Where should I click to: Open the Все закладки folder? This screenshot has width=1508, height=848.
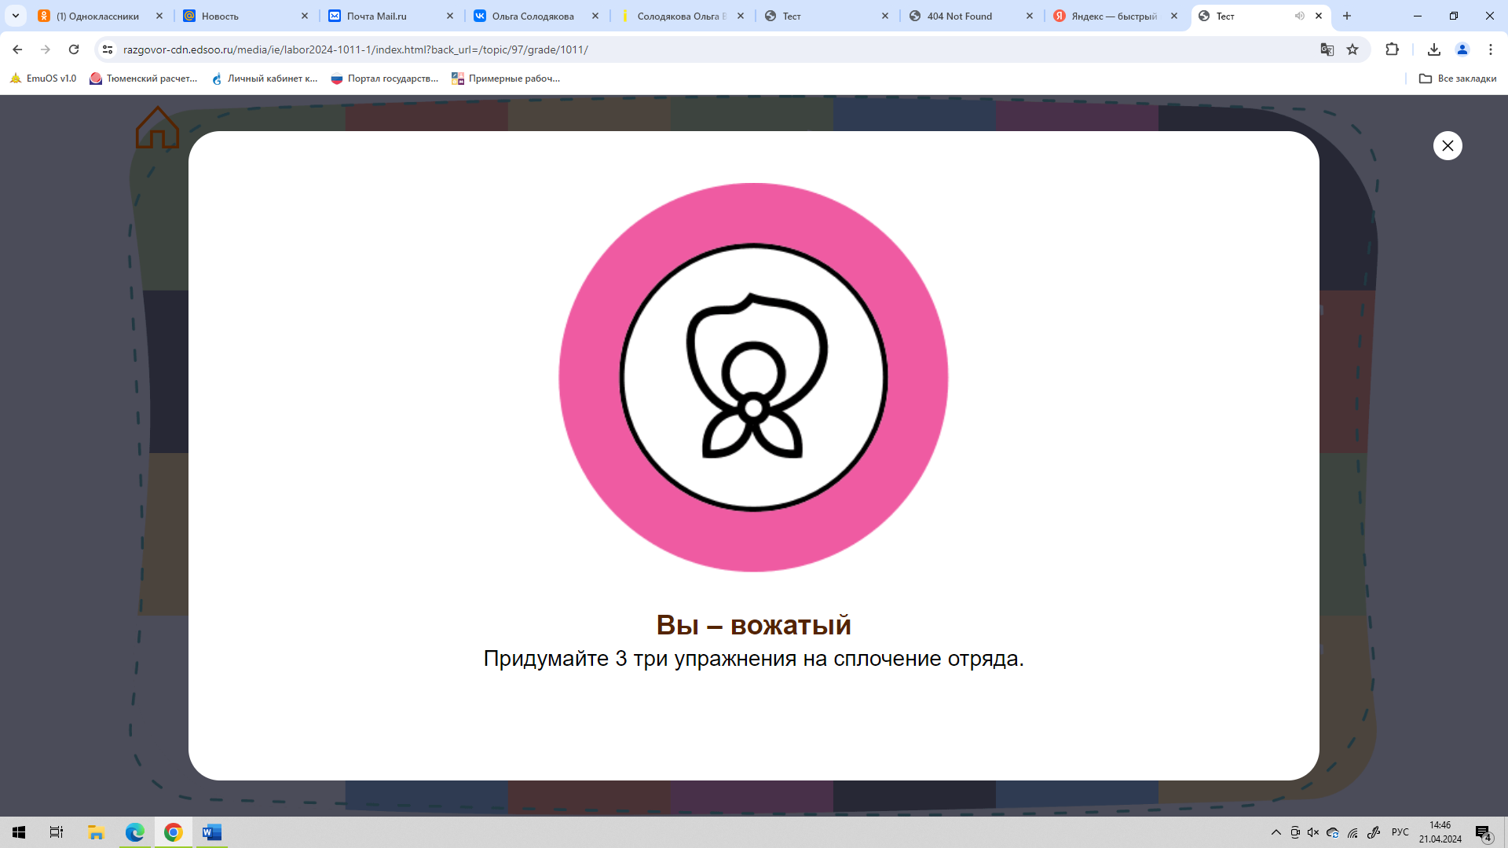point(1458,79)
